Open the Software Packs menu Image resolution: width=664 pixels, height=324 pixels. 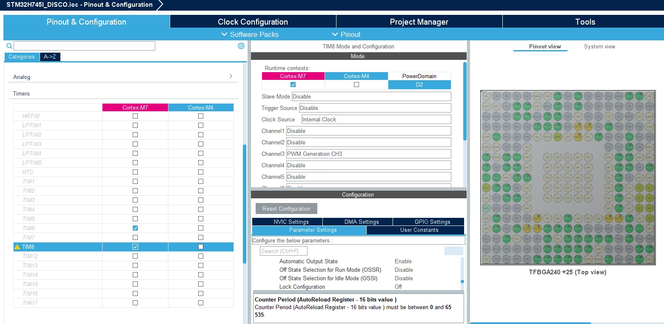(x=250, y=34)
